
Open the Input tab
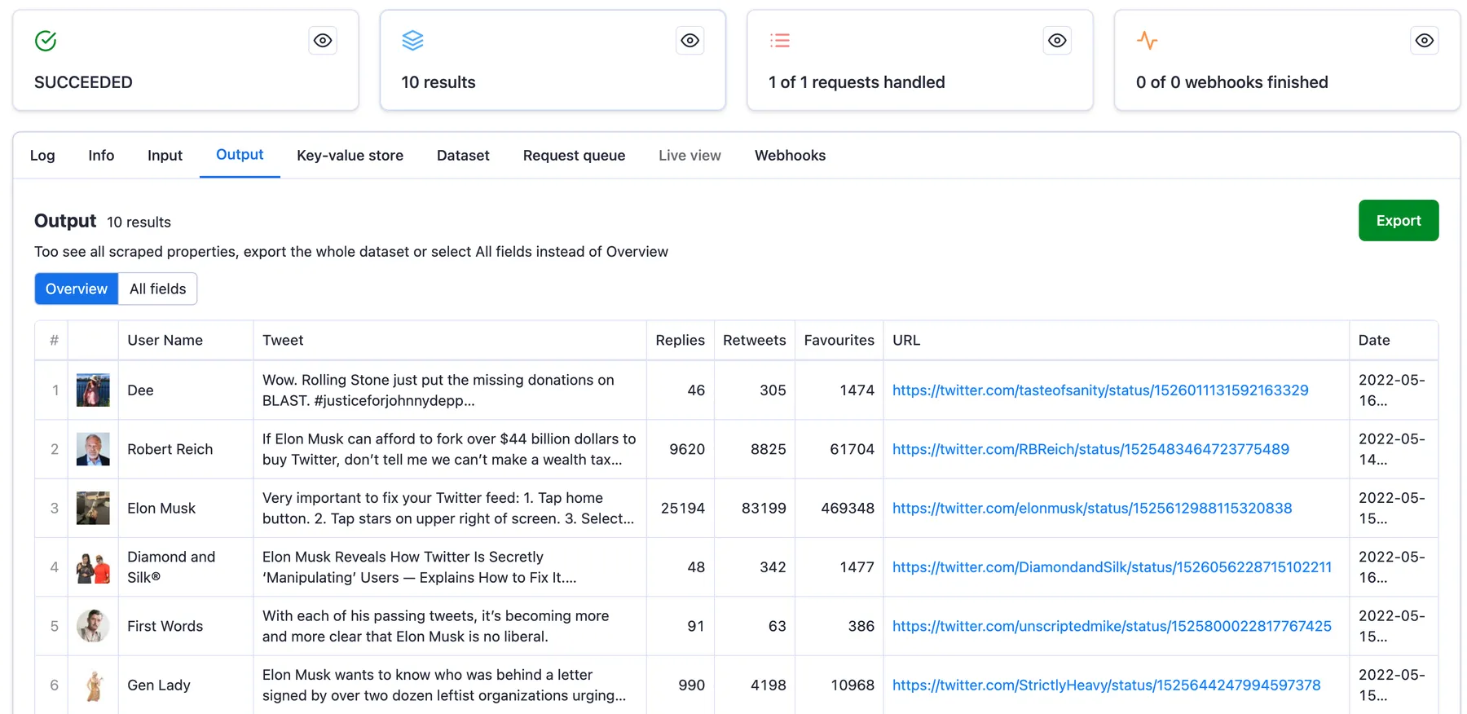click(165, 156)
